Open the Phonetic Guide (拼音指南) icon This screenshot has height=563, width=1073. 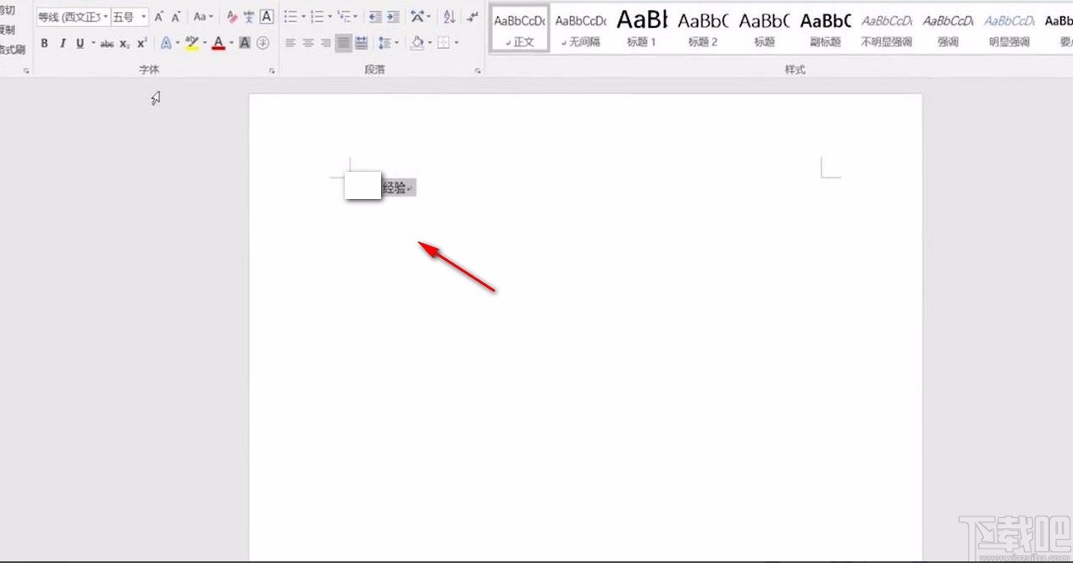tap(248, 17)
